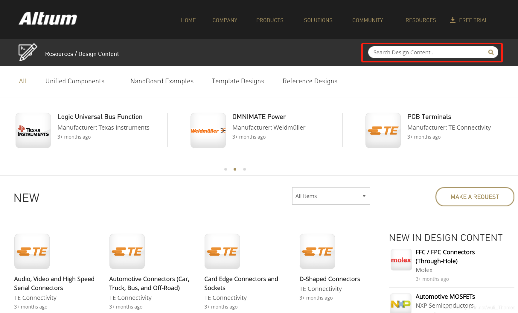Open TE logo above Automotive Connectors
This screenshot has height=313, width=518.
click(x=127, y=251)
